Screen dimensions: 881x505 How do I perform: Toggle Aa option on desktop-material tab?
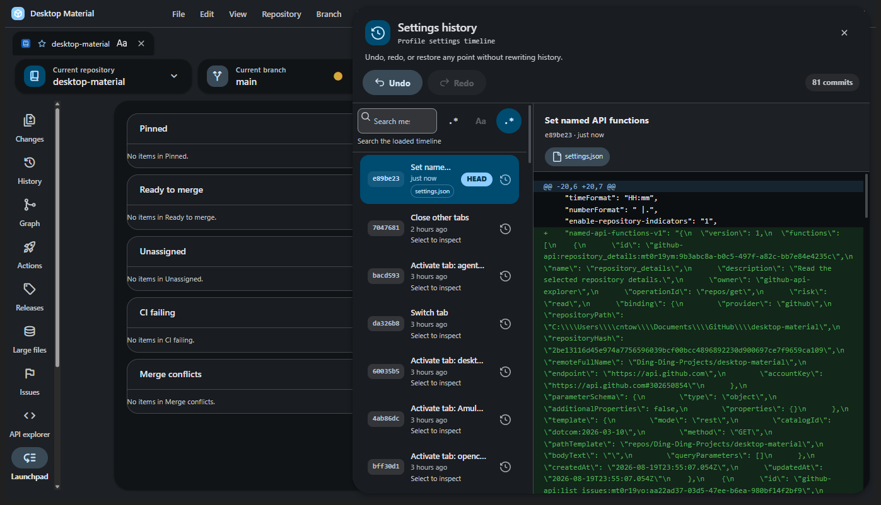click(x=122, y=43)
